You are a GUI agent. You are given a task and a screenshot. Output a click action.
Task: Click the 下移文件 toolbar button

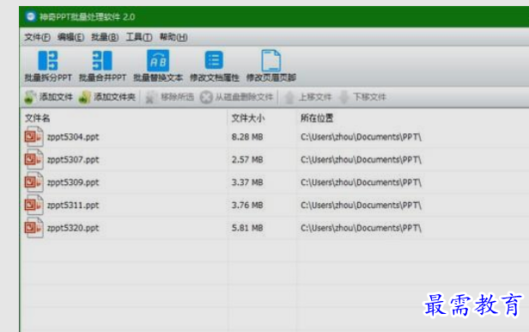click(x=362, y=97)
